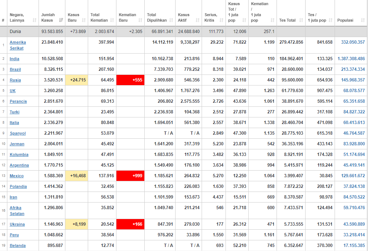The width and height of the screenshot is (368, 251).
Task: Select Amerika Serikat tests total 279.472.856
Action: click(291, 42)
